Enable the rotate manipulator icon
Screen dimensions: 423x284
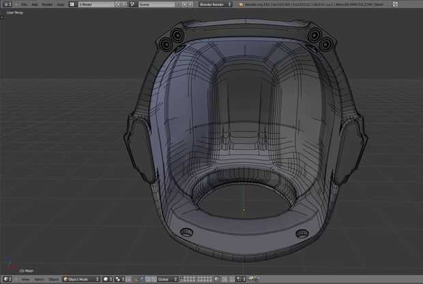coord(148,279)
